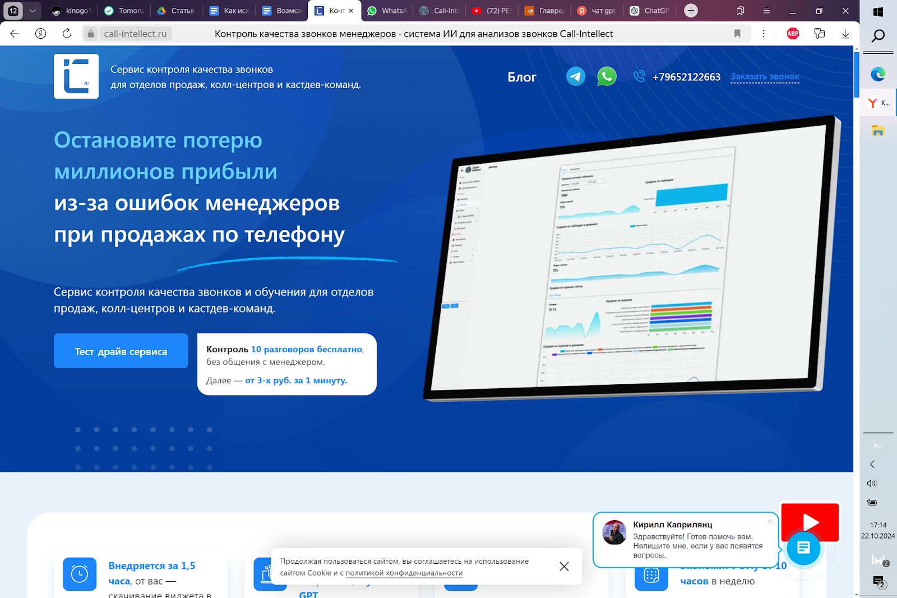Expand hidden system tray icons

pyautogui.click(x=872, y=464)
